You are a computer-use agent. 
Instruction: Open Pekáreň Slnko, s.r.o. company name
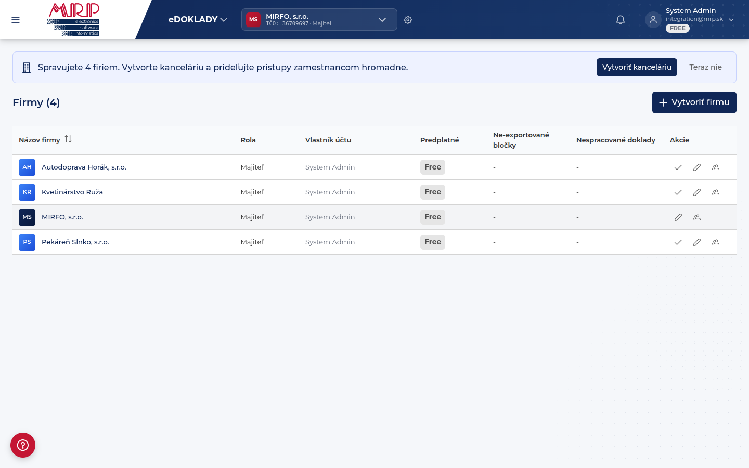[x=75, y=242]
